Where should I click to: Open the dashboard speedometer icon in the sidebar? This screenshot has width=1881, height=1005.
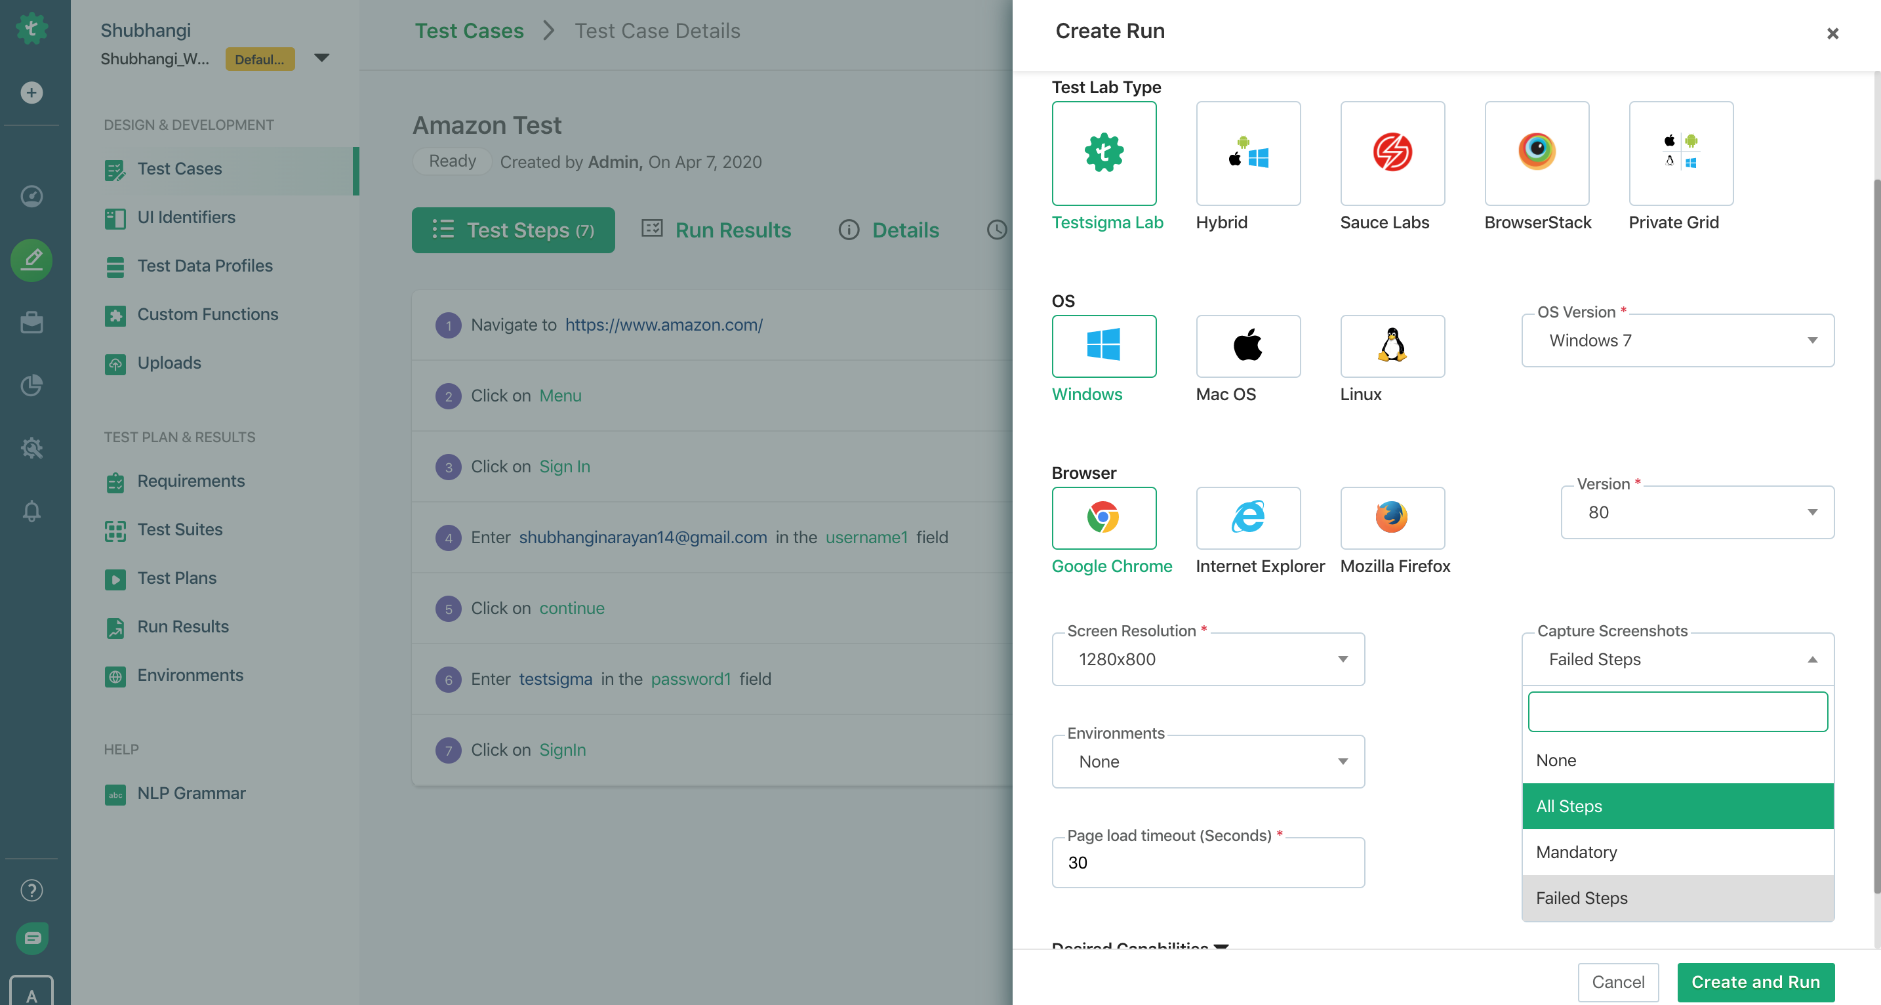click(x=31, y=195)
